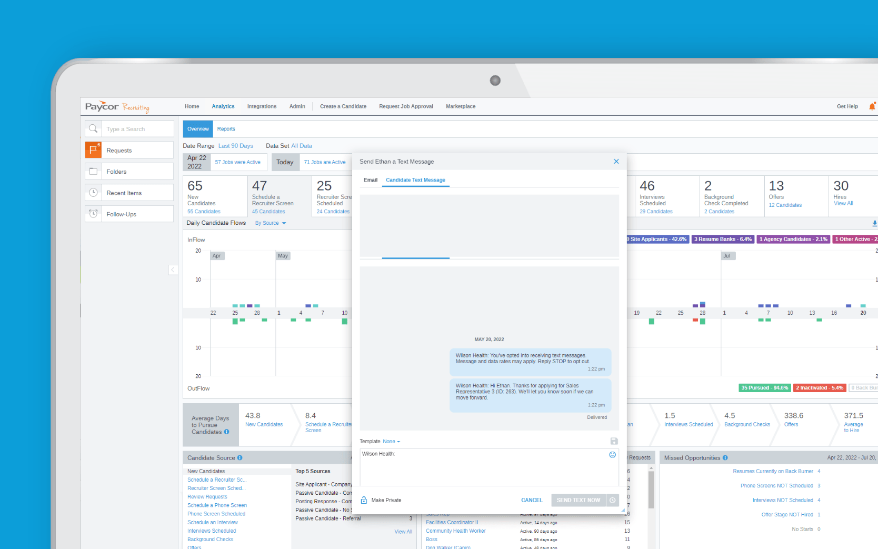This screenshot has height=549, width=878.
Task: Click inside the text message input box
Action: (x=489, y=467)
